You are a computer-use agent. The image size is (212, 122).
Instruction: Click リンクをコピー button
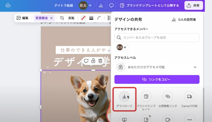(x=157, y=80)
